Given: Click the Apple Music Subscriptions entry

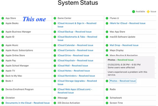Looking at the screenshot, I should [19, 50].
